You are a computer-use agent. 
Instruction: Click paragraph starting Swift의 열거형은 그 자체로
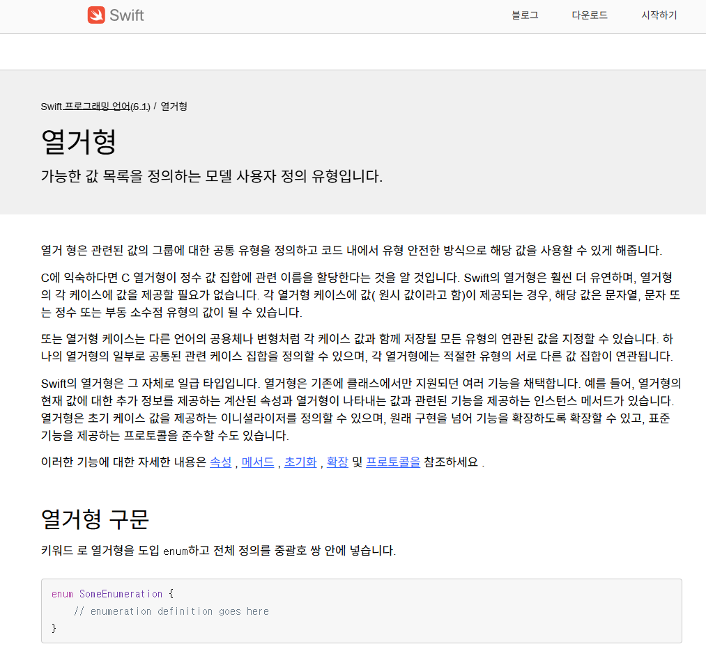coord(361,409)
